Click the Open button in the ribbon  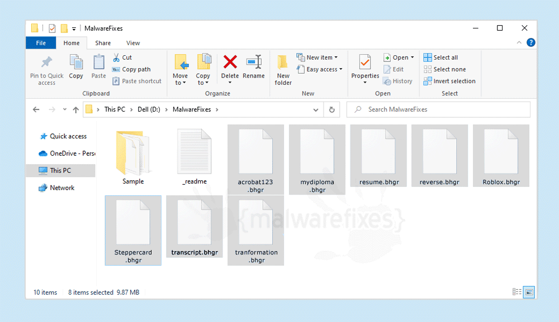[x=399, y=57]
